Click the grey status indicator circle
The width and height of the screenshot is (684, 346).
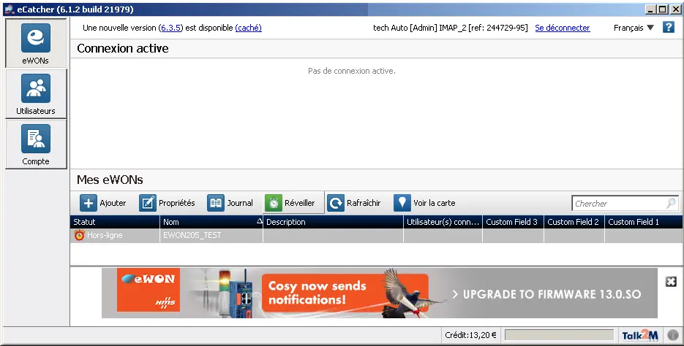pyautogui.click(x=673, y=335)
